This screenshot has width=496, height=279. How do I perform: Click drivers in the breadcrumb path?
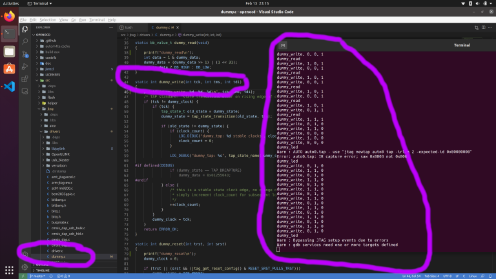(145, 35)
